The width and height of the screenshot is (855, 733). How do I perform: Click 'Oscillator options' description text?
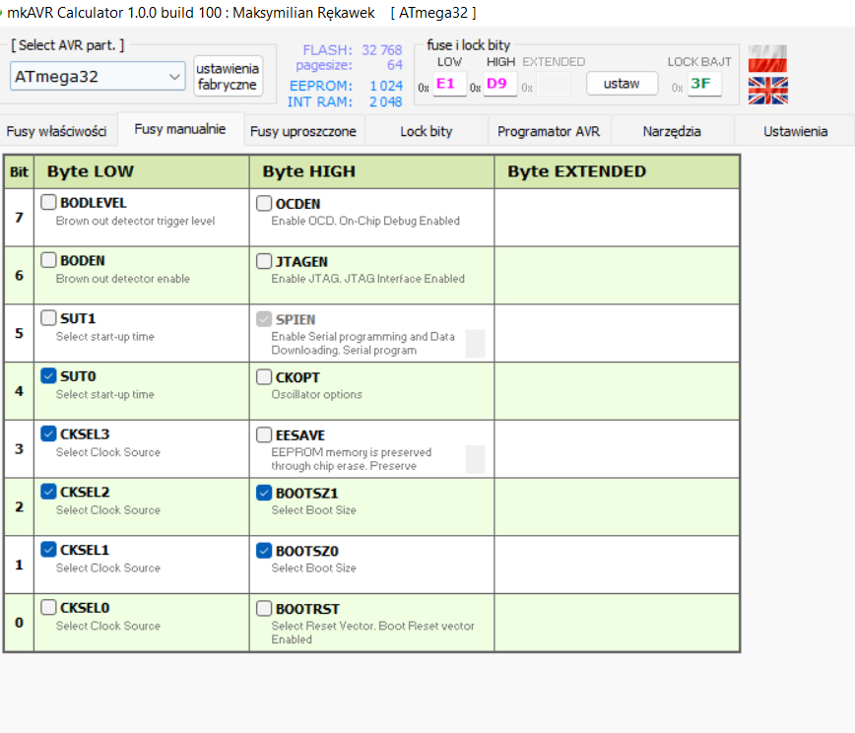point(317,394)
